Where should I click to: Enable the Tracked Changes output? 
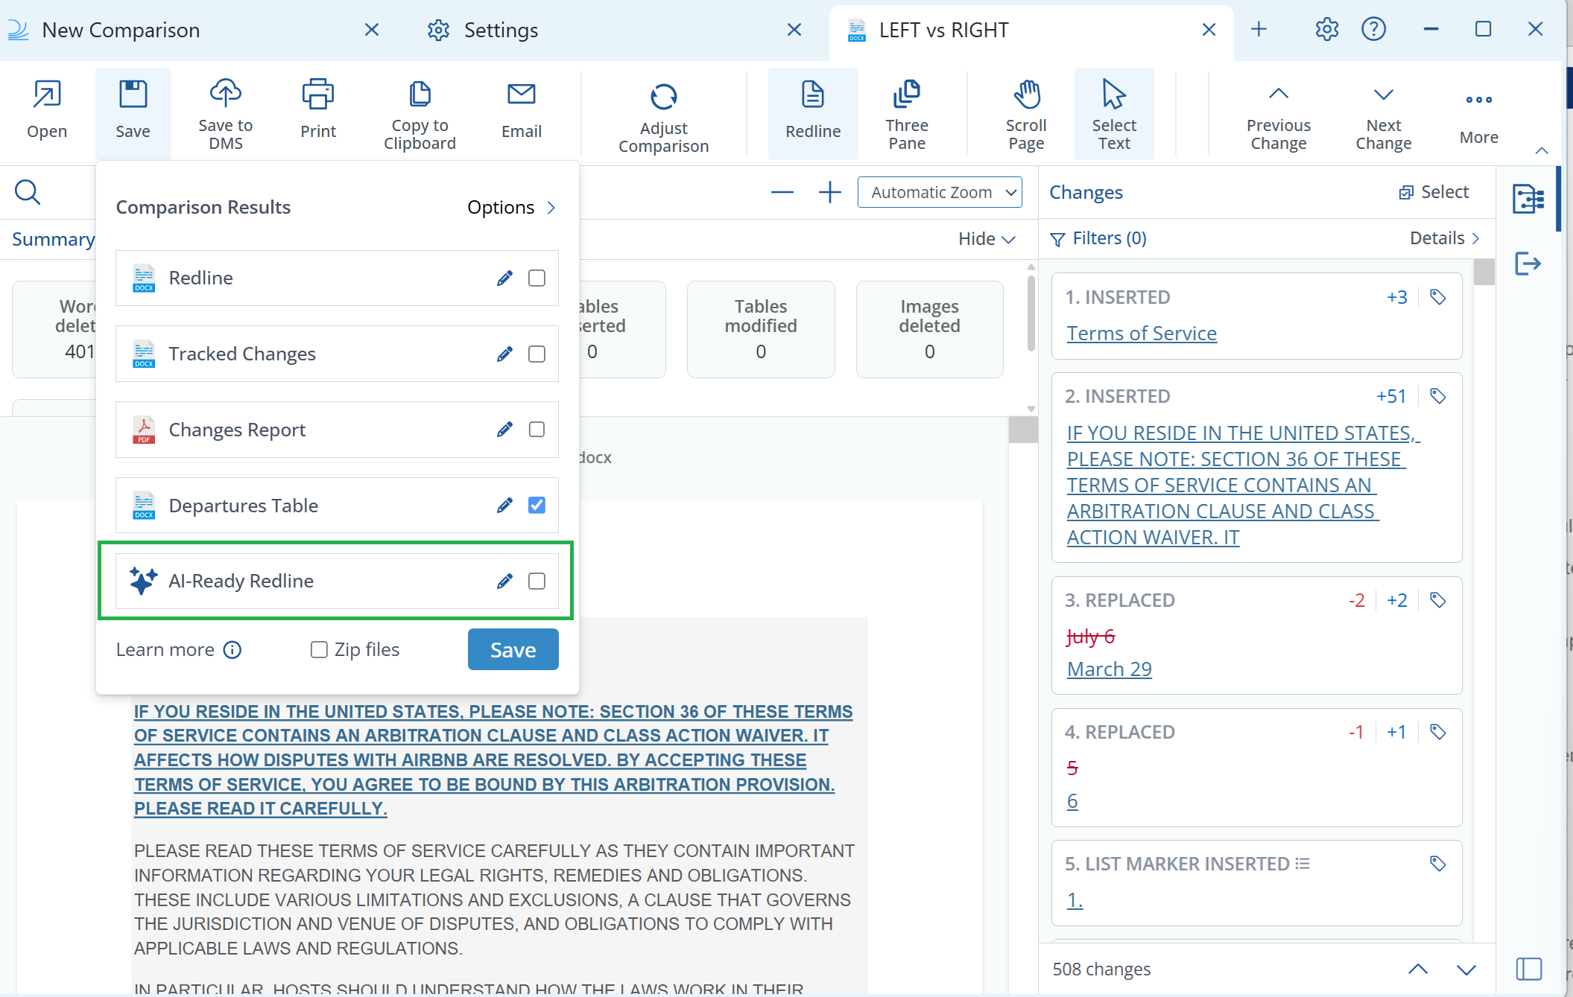pos(537,354)
